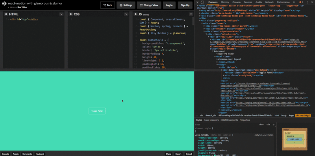Image resolution: width=315 pixels, height=156 pixels.
Task: Open the JS editor settings gear
Action: 135,14
